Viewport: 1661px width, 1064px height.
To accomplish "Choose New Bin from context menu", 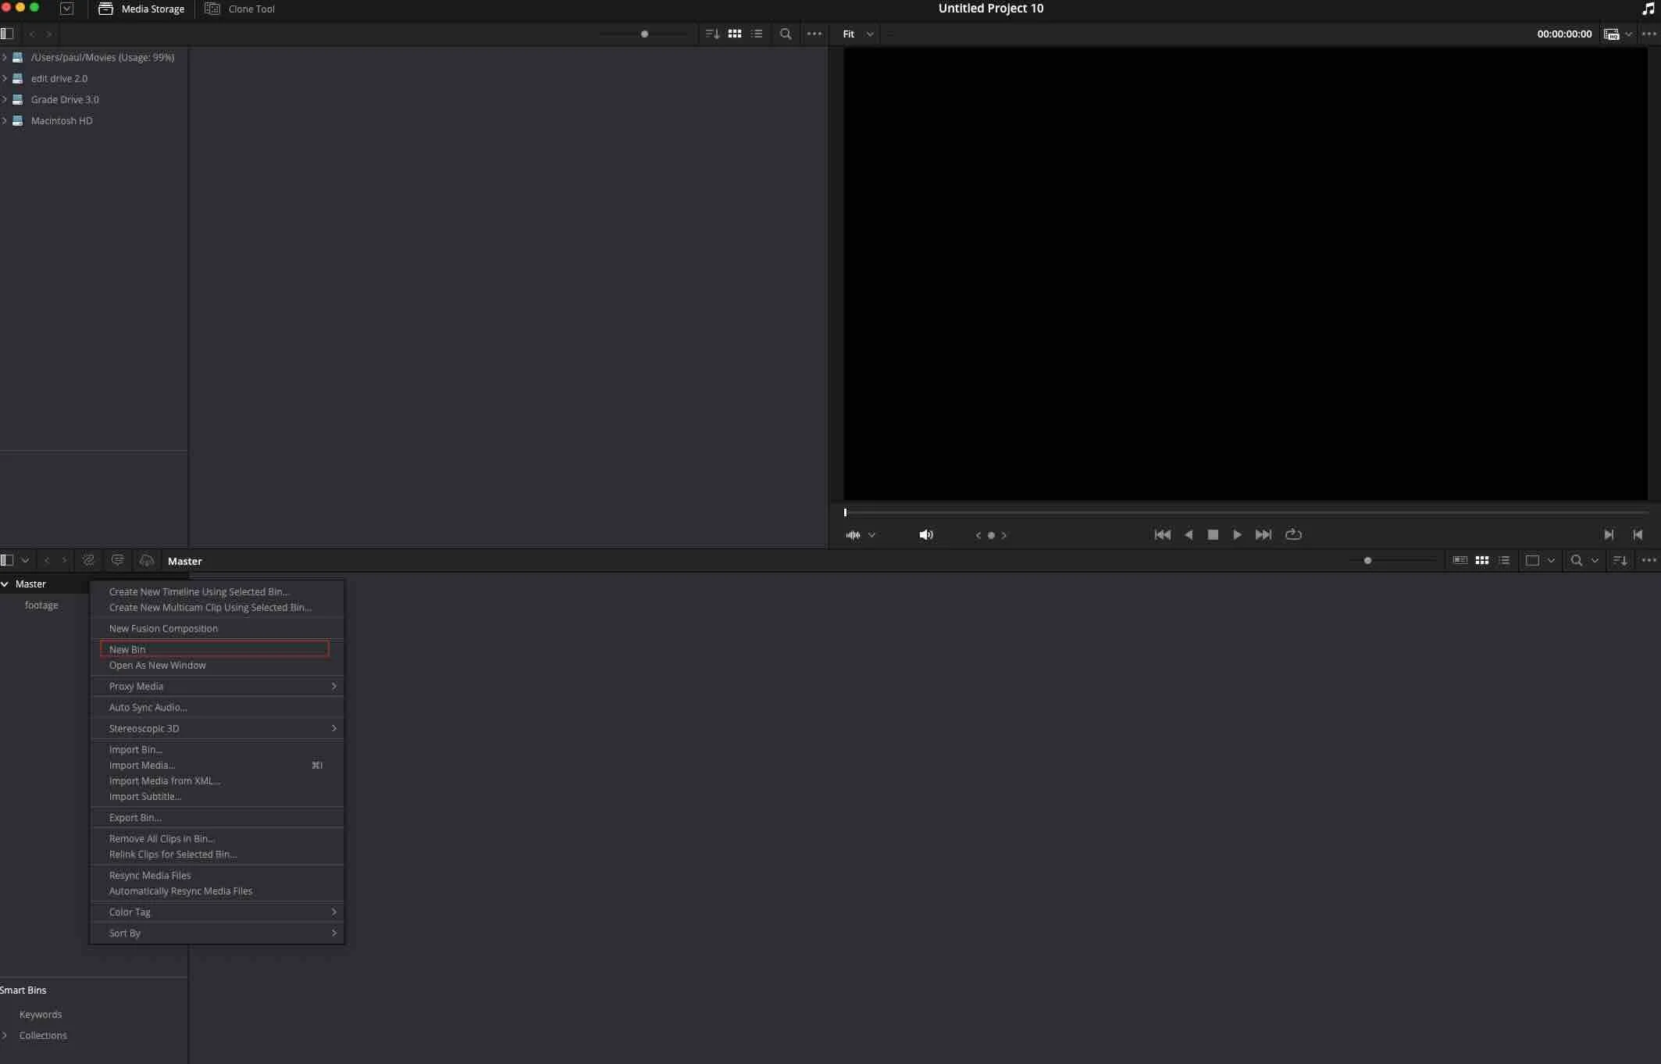I will pos(127,649).
